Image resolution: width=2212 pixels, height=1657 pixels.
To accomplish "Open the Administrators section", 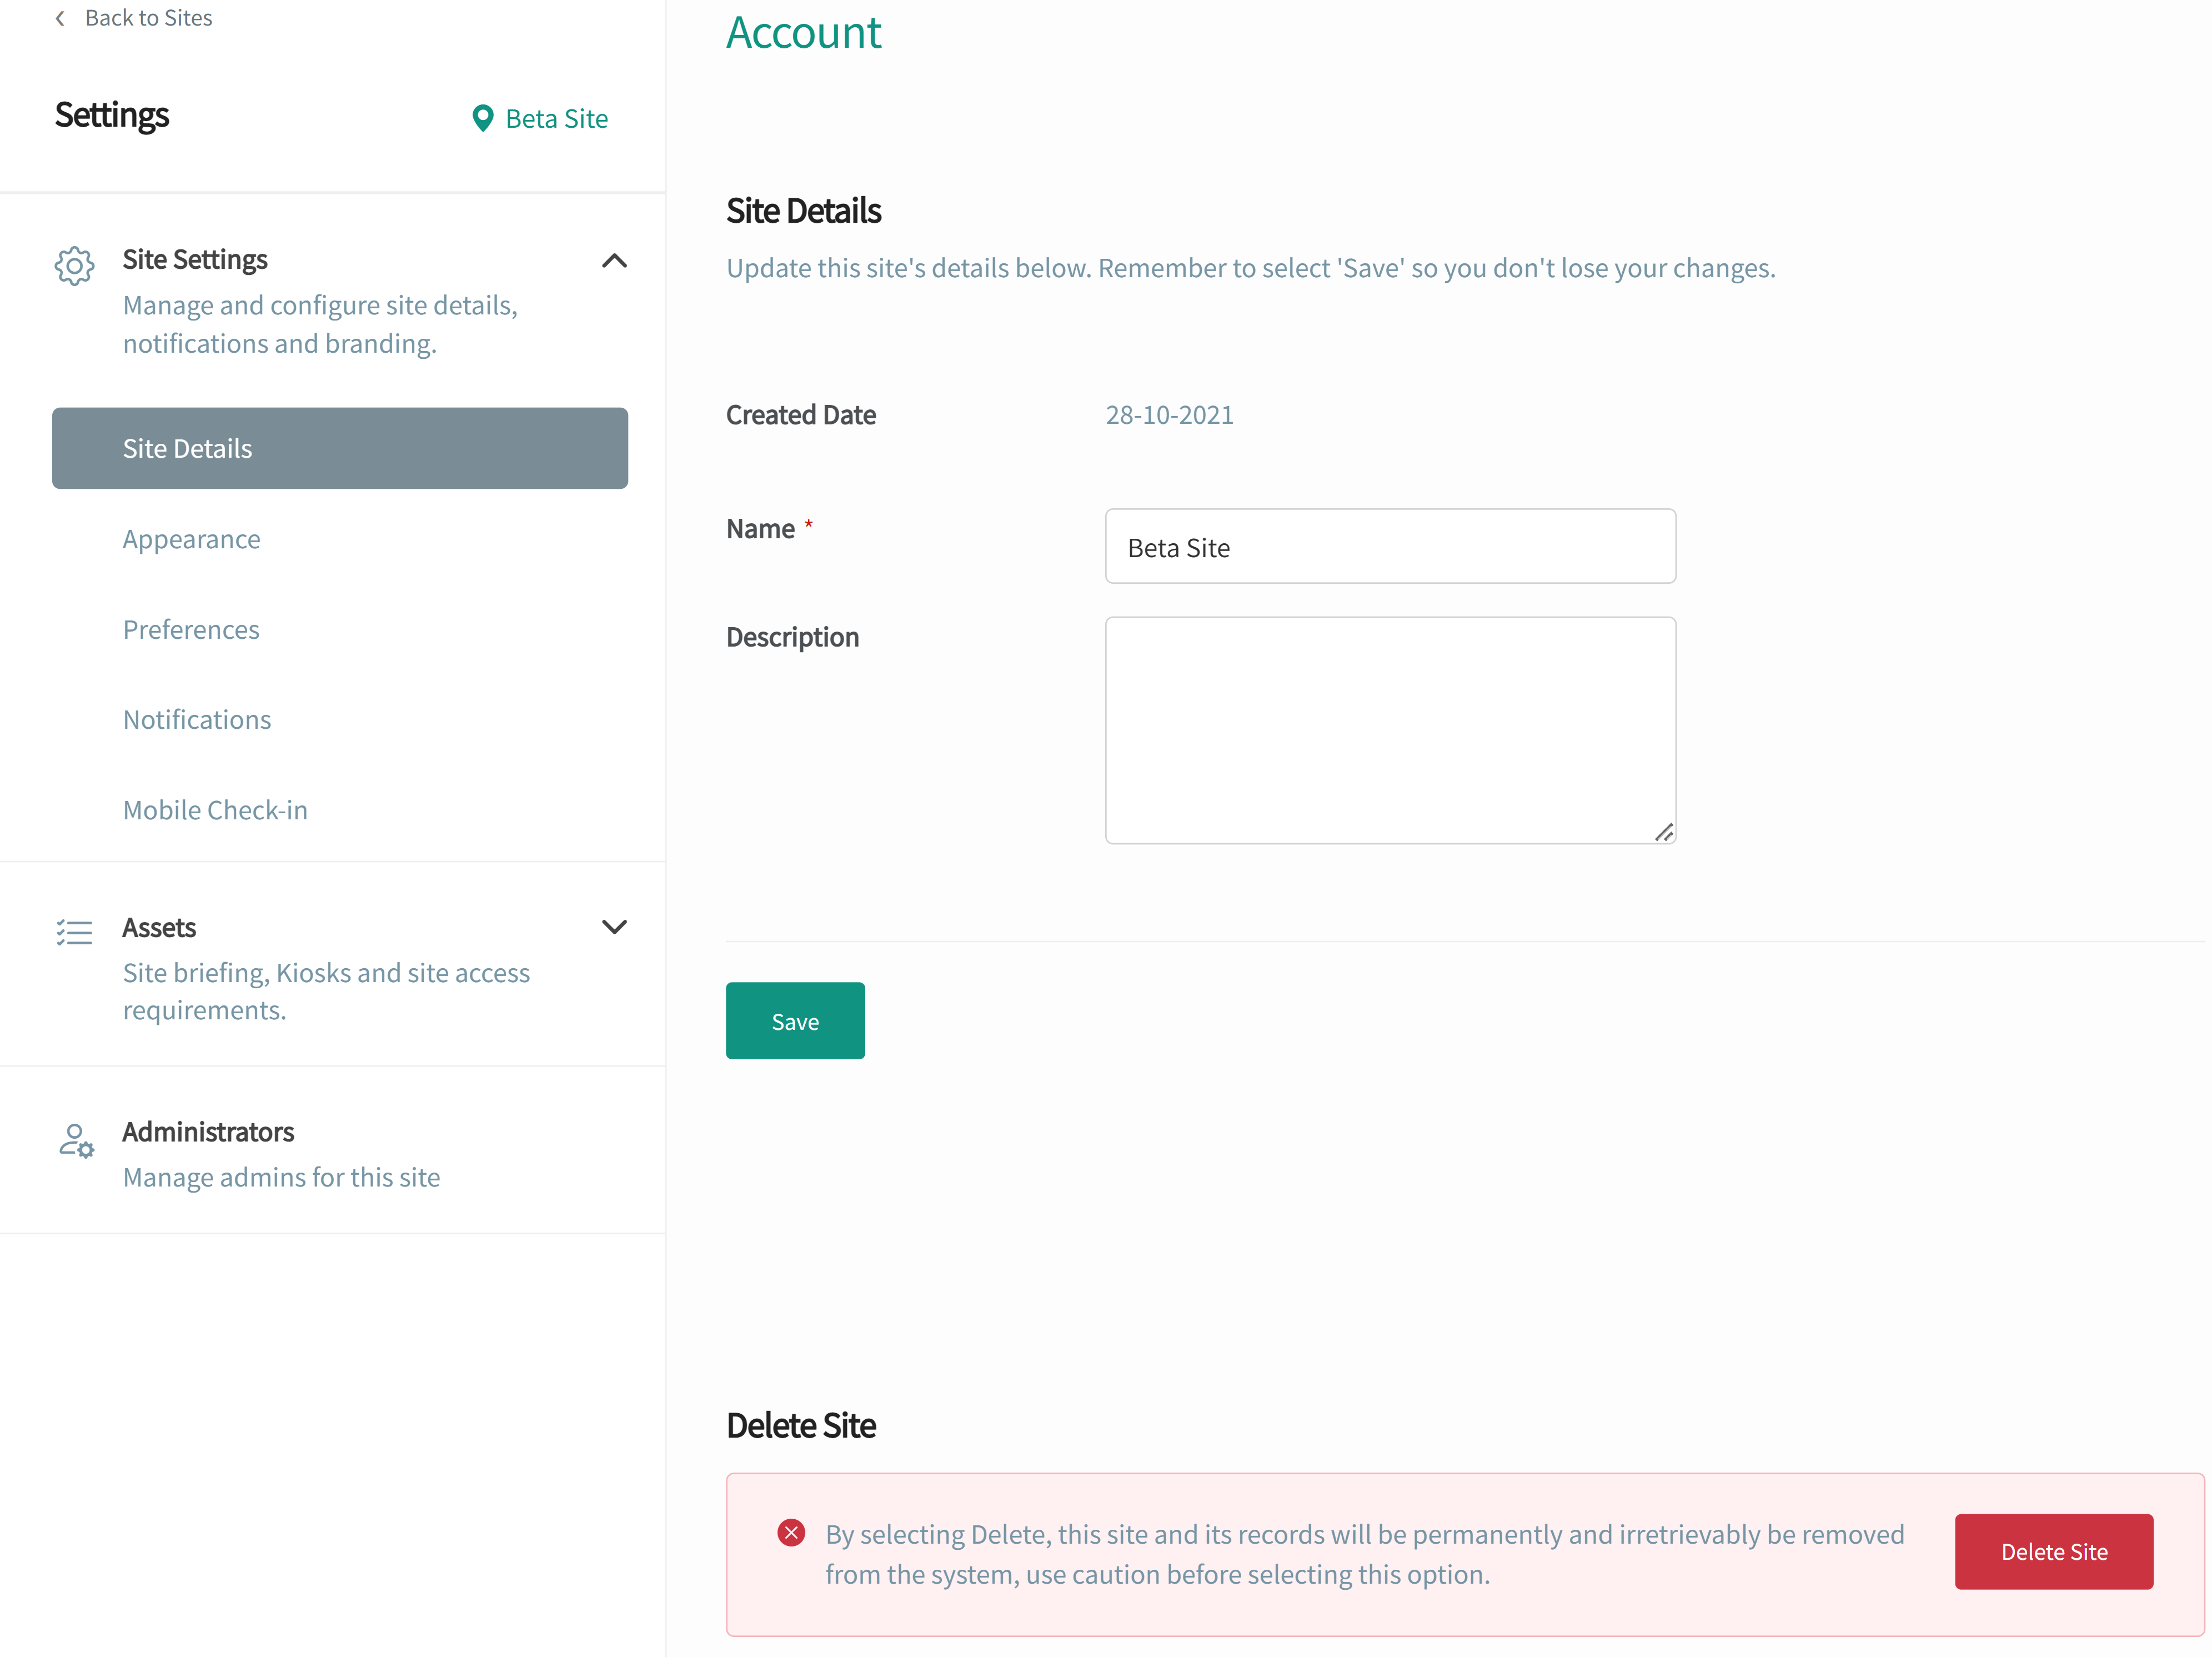I will (332, 1151).
